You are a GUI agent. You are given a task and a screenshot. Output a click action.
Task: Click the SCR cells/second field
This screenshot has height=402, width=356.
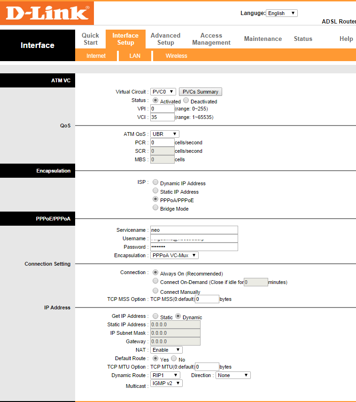tap(163, 151)
